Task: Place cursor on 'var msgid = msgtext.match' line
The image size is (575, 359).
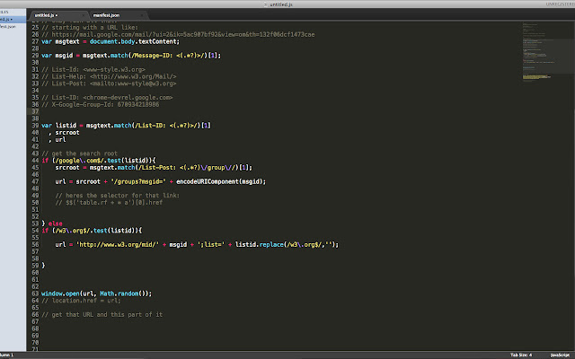Action: [131, 56]
